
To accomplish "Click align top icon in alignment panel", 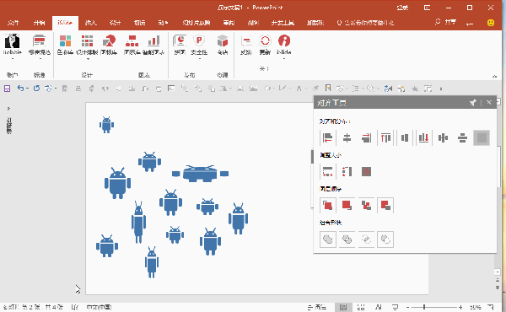I will click(385, 137).
